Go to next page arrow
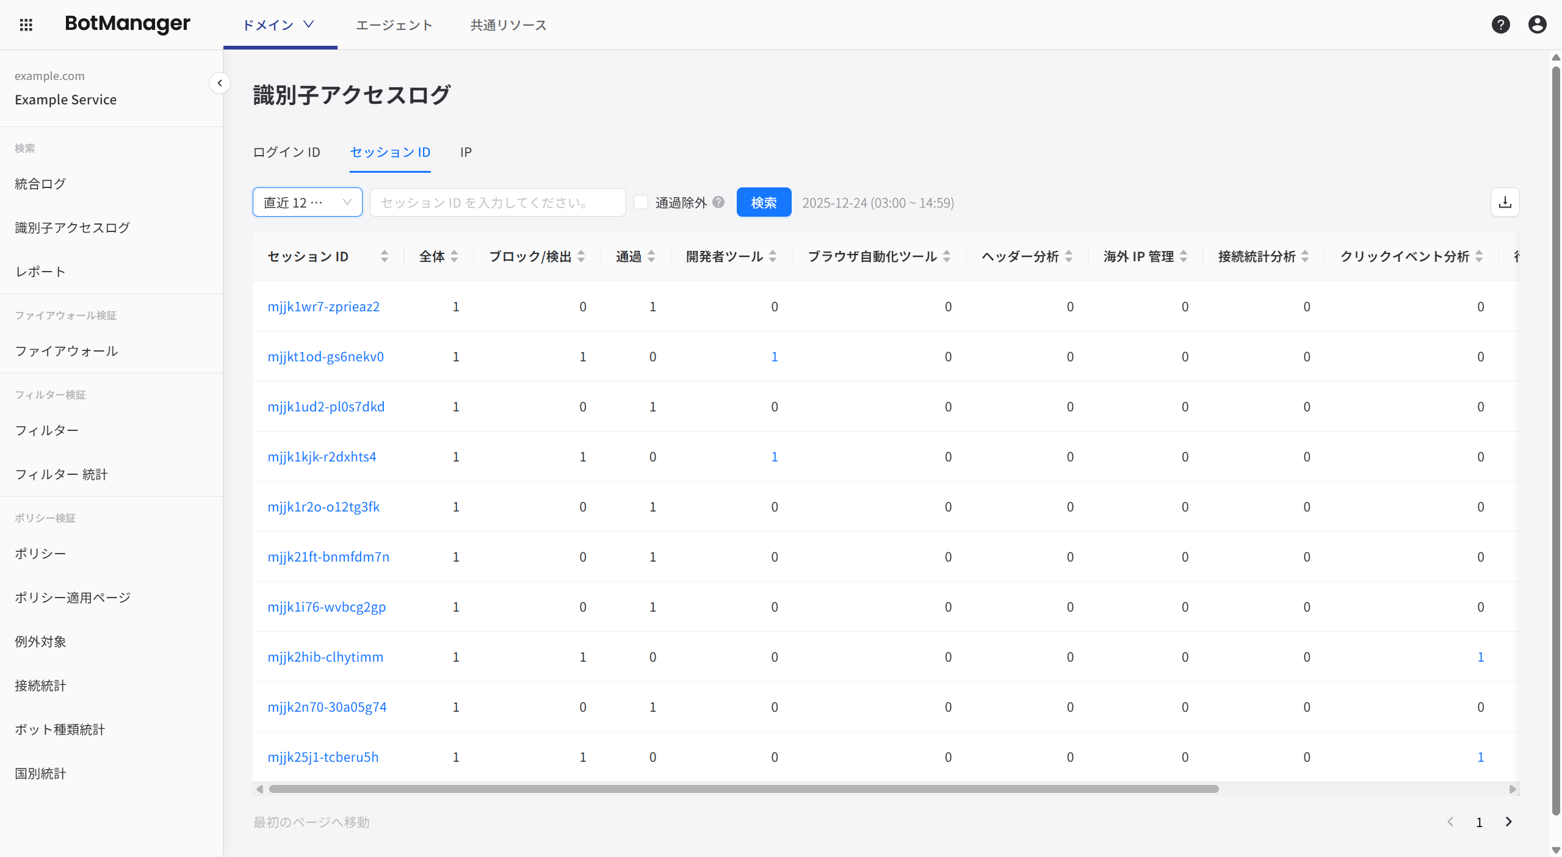Viewport: 1562px width, 857px height. point(1509,822)
